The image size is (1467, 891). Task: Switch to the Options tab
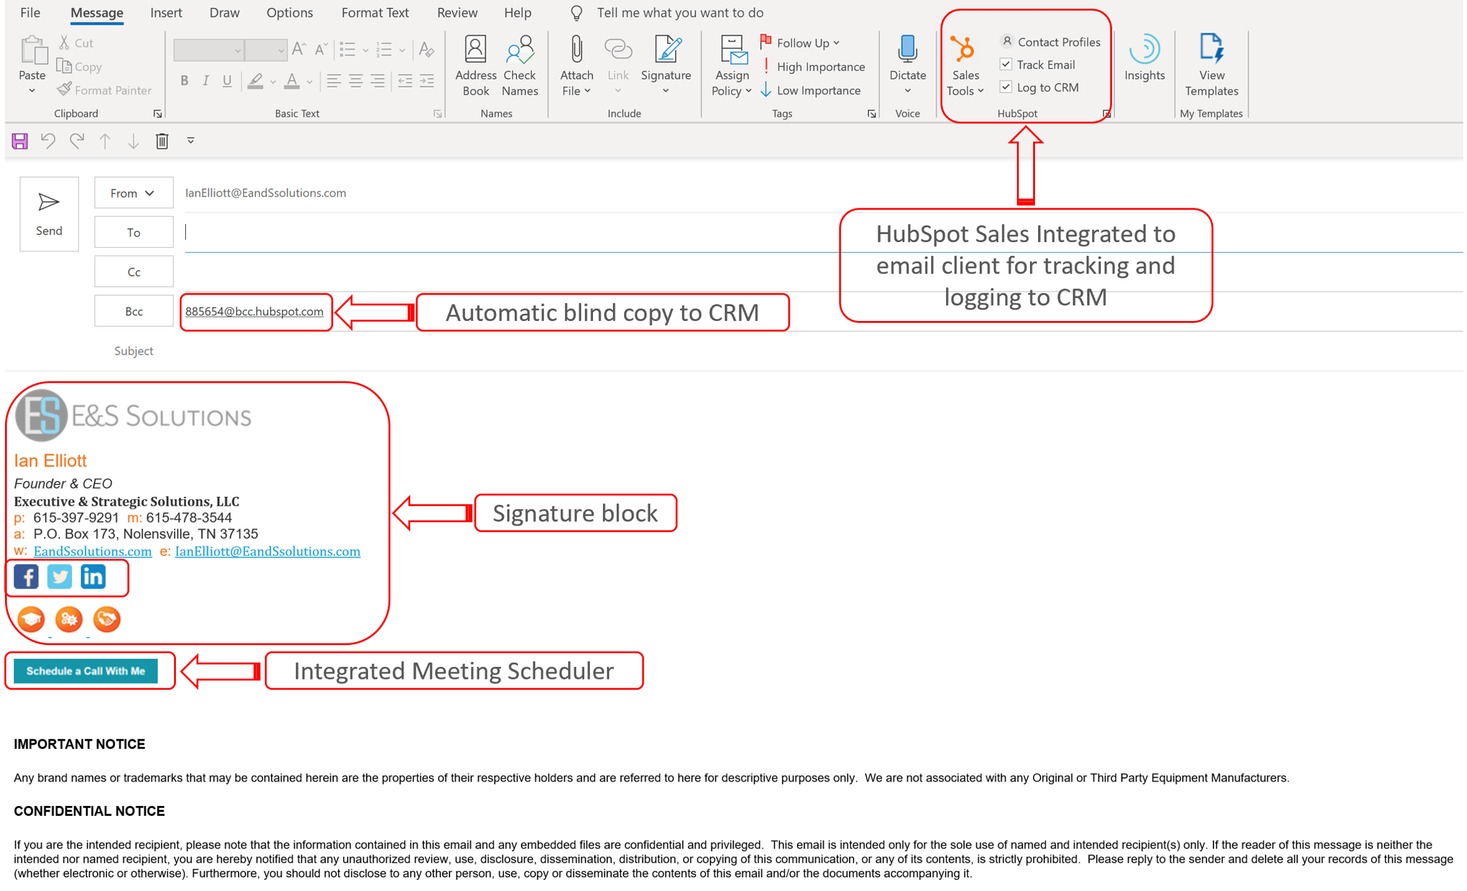pos(289,13)
